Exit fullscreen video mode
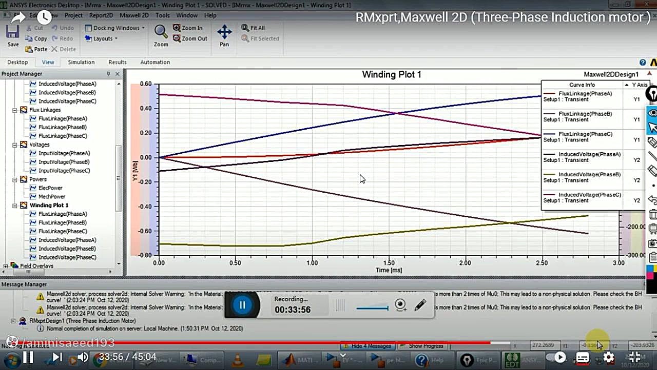The height and width of the screenshot is (370, 657). click(634, 357)
